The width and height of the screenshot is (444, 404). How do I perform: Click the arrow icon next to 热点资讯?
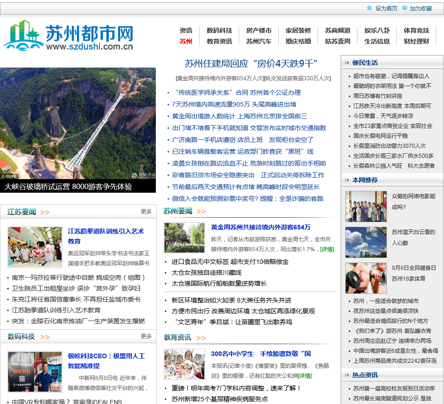point(347,375)
